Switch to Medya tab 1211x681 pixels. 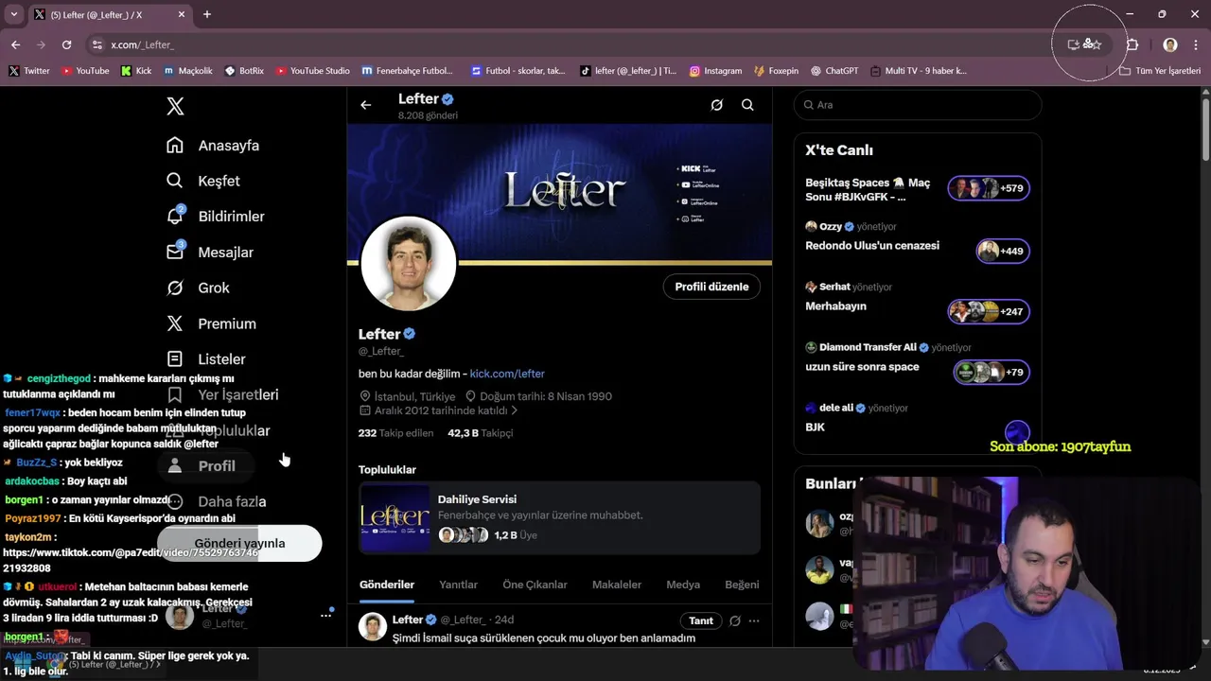683,585
